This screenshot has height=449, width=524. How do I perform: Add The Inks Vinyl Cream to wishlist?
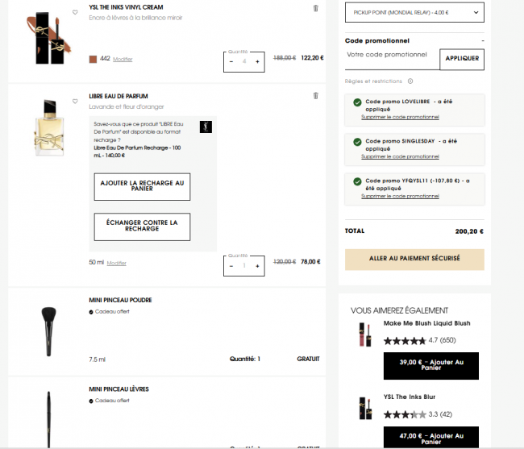(x=75, y=12)
